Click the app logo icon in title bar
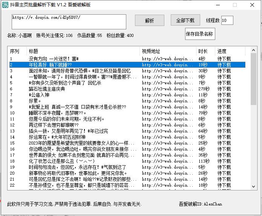Image resolution: width=262 pixels, height=216 pixels. click(x=5, y=5)
